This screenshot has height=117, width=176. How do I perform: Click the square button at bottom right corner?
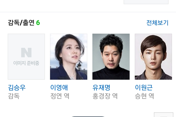coord(164,115)
